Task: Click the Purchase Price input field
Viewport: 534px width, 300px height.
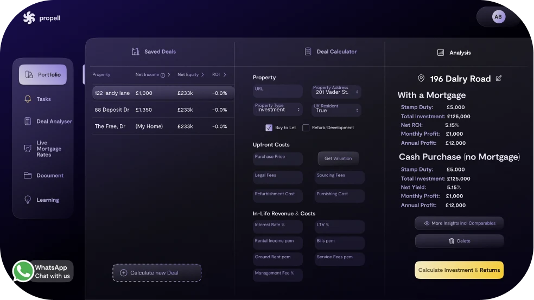Action: (277, 158)
